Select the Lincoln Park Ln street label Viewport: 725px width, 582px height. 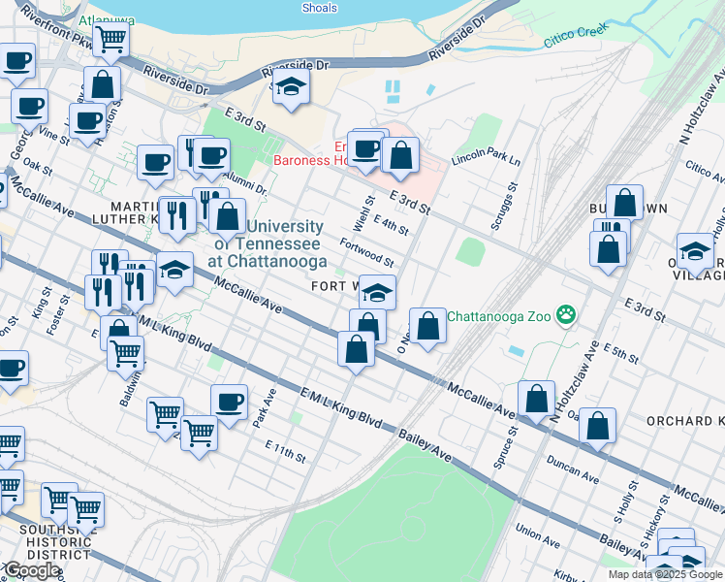pos(486,156)
